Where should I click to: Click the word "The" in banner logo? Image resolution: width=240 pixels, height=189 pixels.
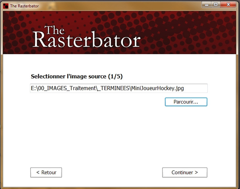(55, 30)
